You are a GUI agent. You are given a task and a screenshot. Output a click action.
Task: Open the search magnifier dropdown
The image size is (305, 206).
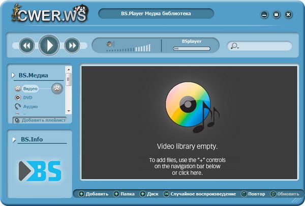[x=234, y=46]
